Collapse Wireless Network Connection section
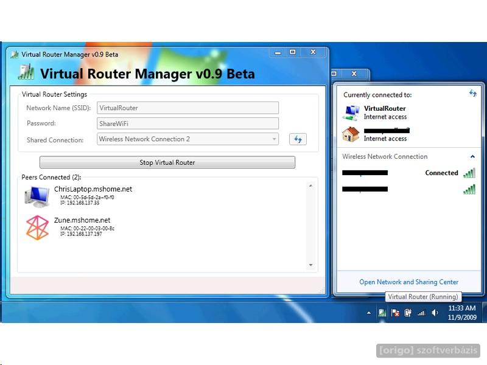This screenshot has height=365, width=487. (x=472, y=157)
